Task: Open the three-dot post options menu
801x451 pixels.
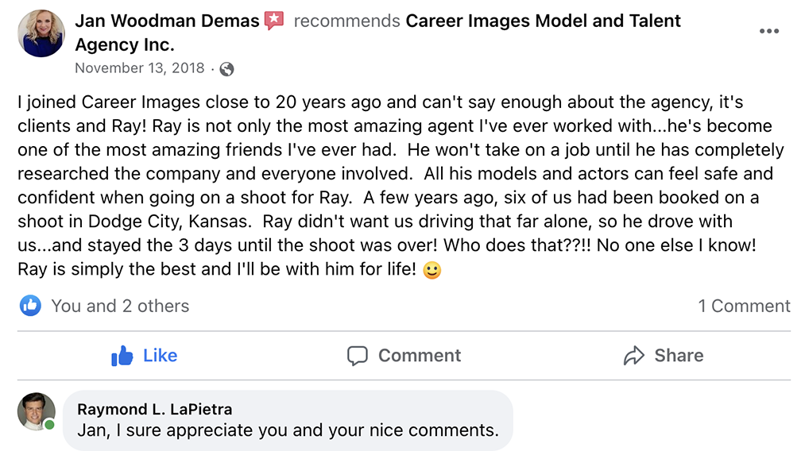Action: click(x=768, y=31)
